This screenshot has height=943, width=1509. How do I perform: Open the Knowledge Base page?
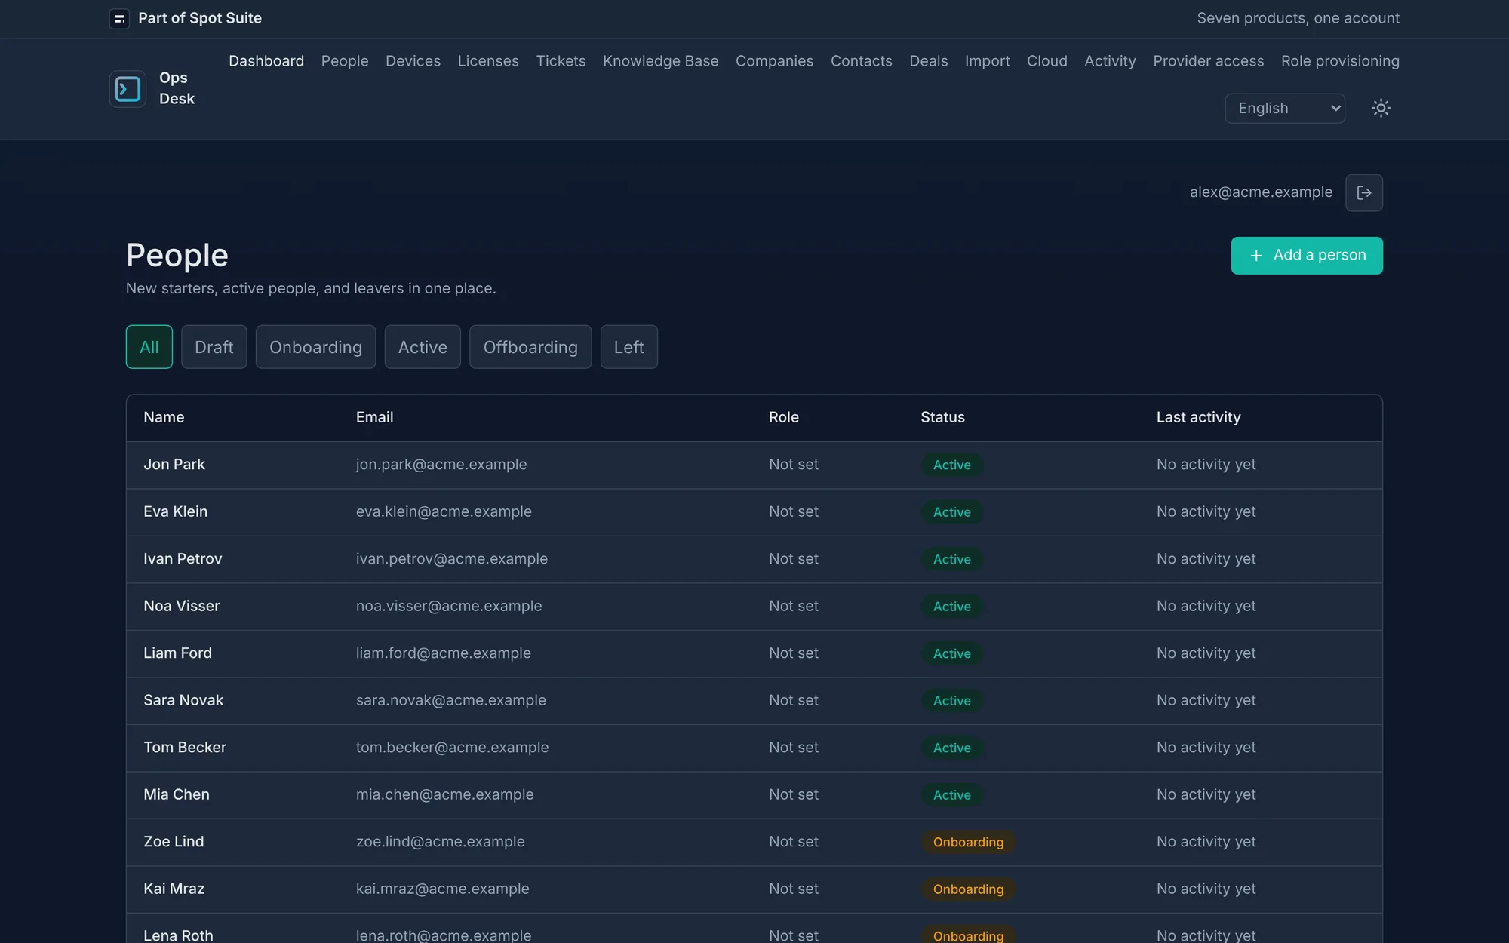660,61
